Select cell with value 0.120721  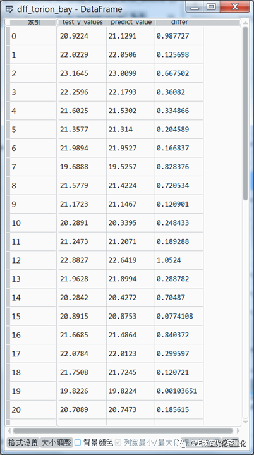click(179, 372)
